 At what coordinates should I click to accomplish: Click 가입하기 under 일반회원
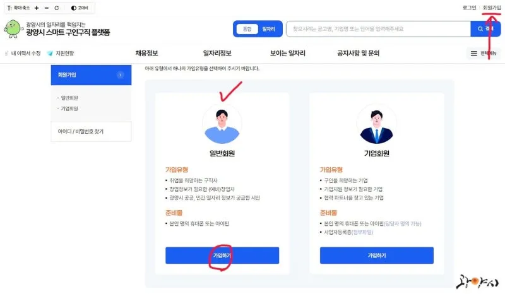222,256
